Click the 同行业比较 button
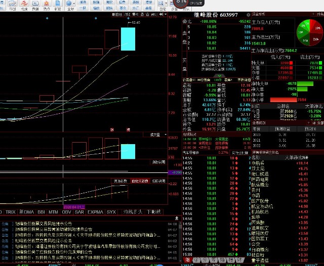 240,153
